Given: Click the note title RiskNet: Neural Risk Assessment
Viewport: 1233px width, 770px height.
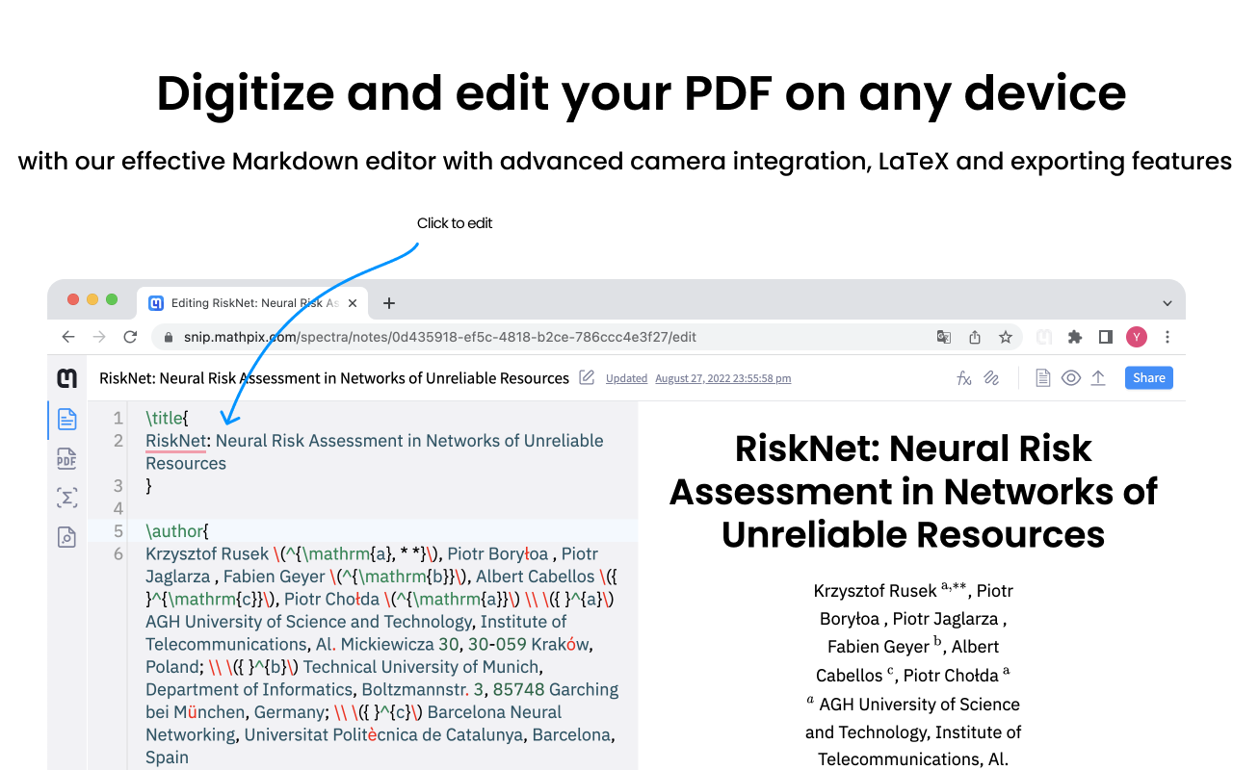Looking at the screenshot, I should coord(334,378).
